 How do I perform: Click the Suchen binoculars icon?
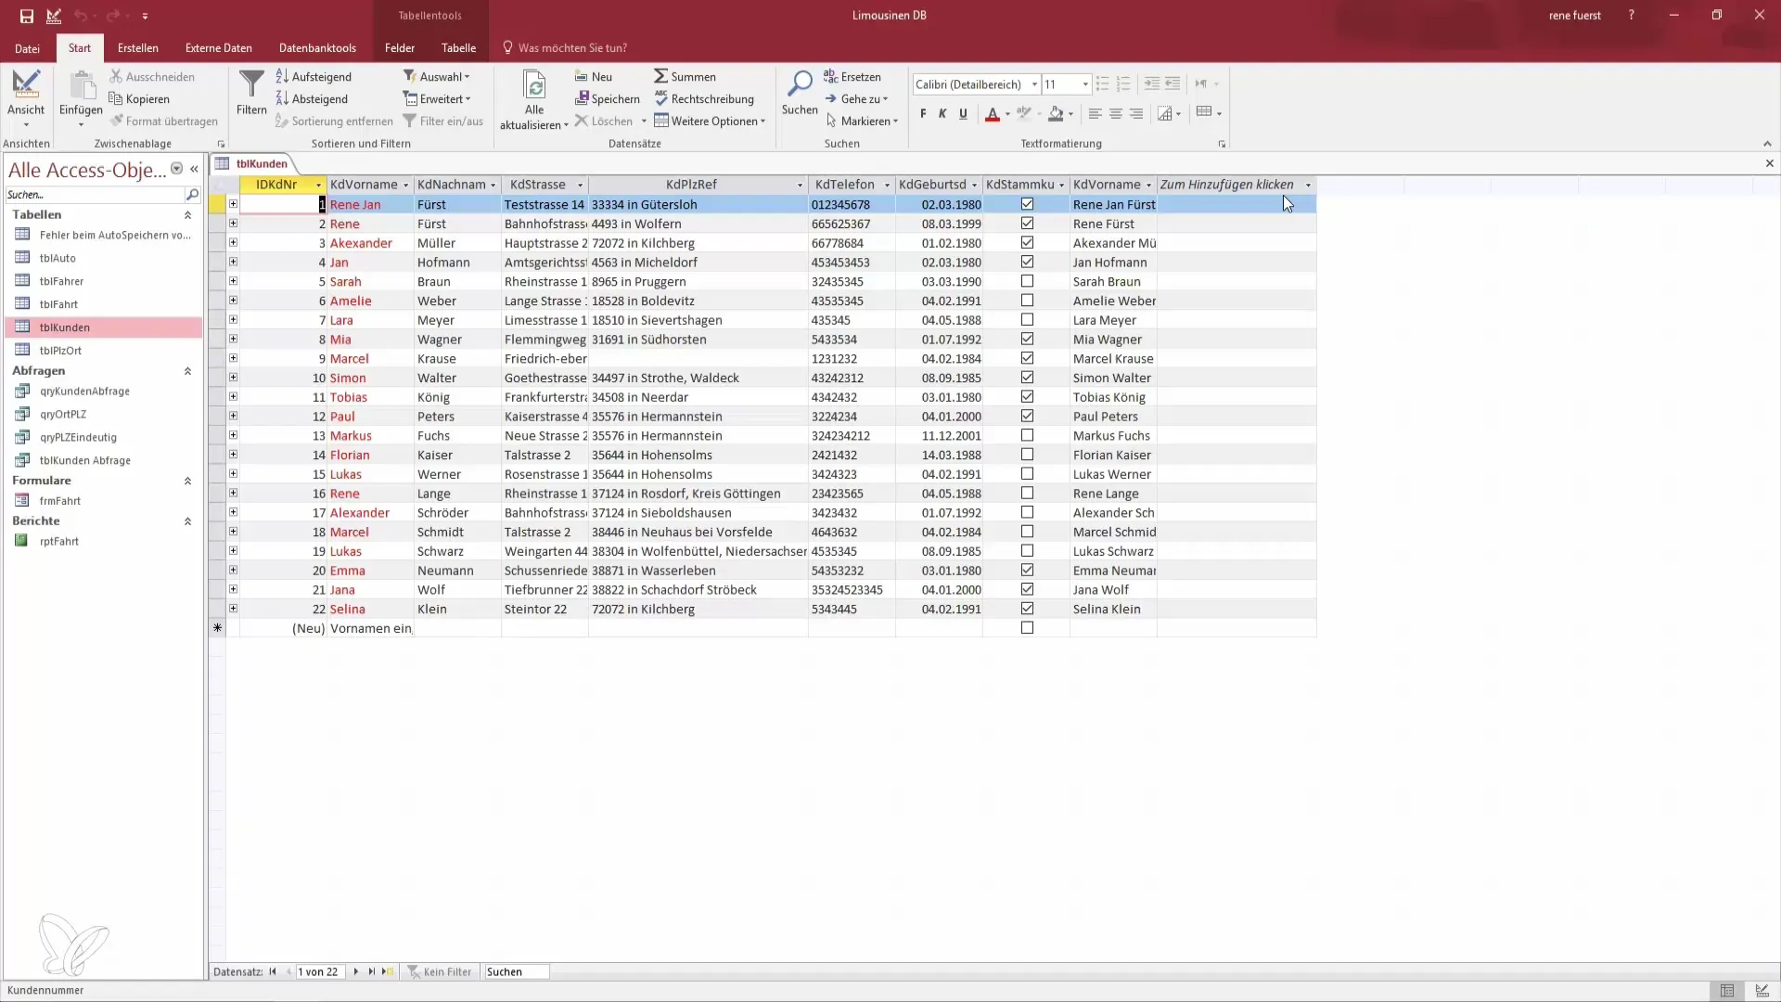(800, 84)
